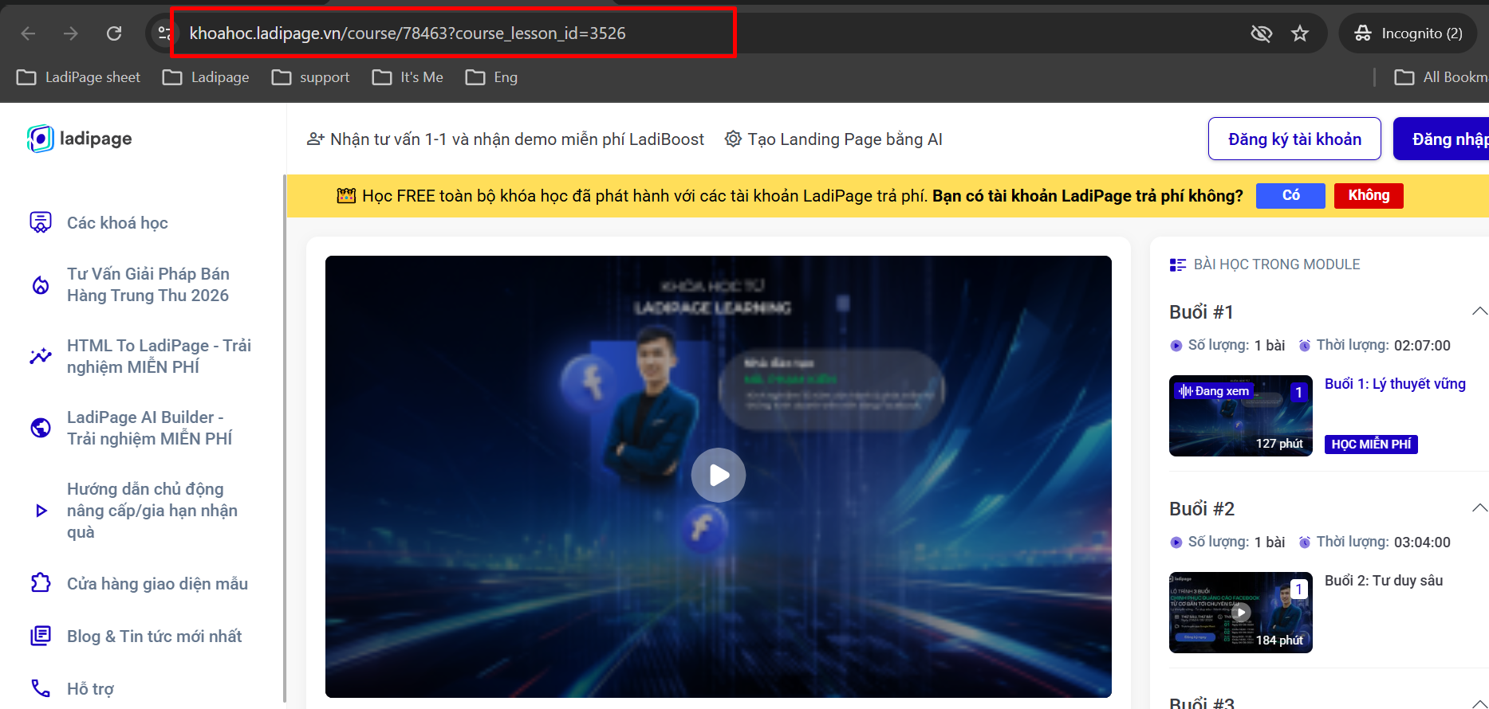Open the Buổi 1 lesson thumbnail

pos(1240,416)
